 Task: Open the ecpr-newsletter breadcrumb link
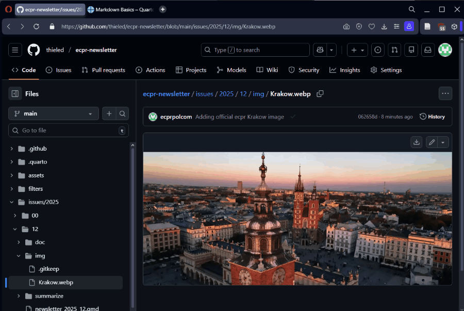pos(166,94)
